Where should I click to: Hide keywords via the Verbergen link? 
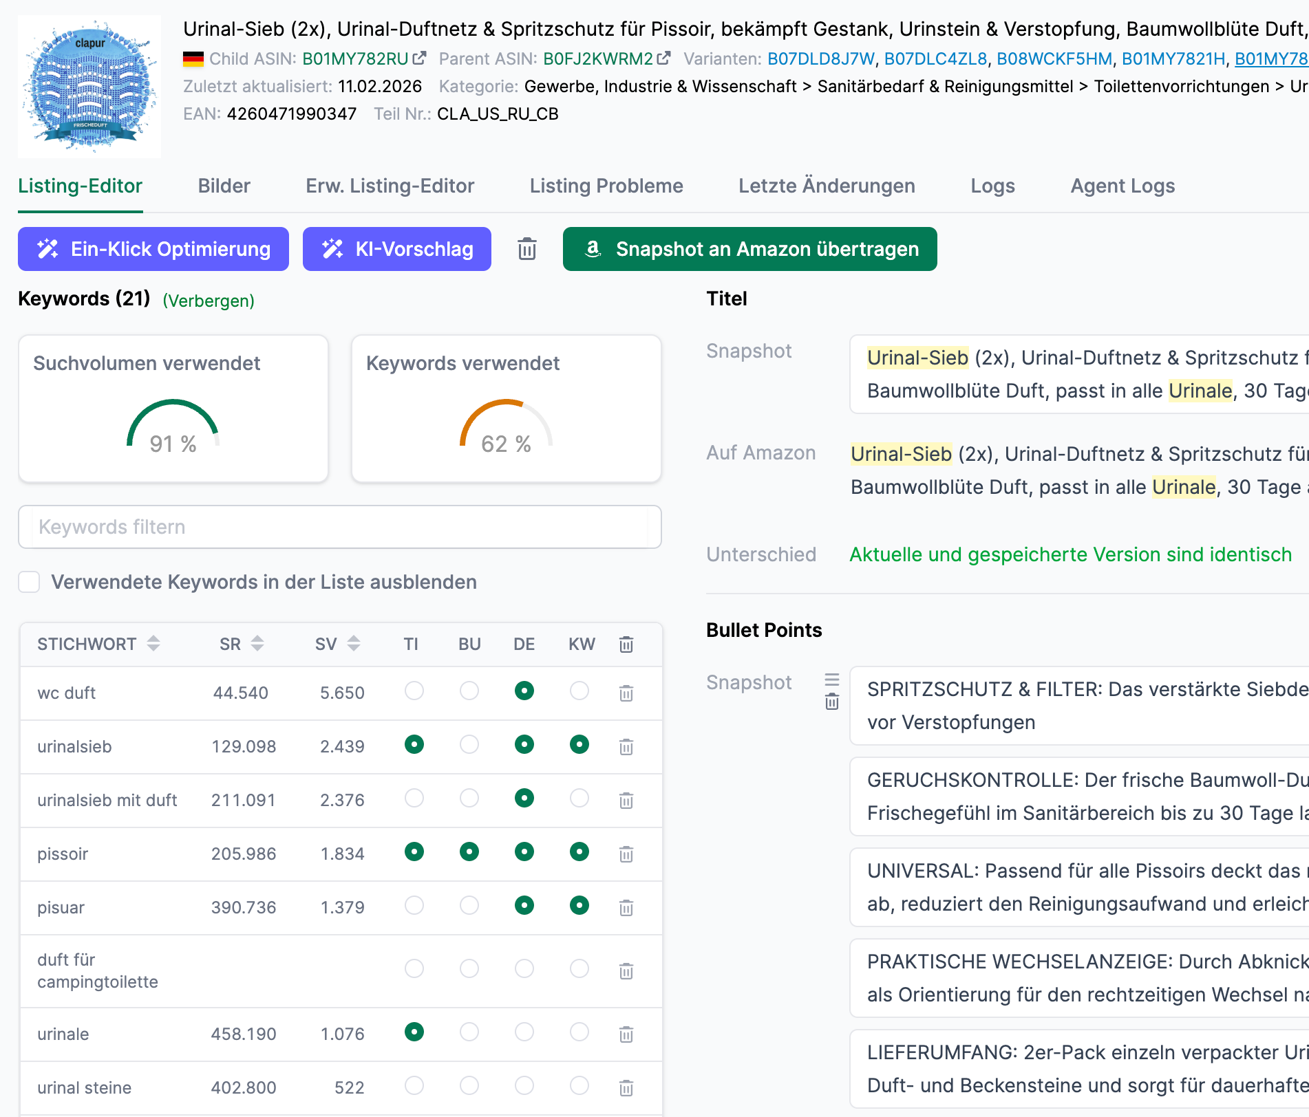(209, 301)
